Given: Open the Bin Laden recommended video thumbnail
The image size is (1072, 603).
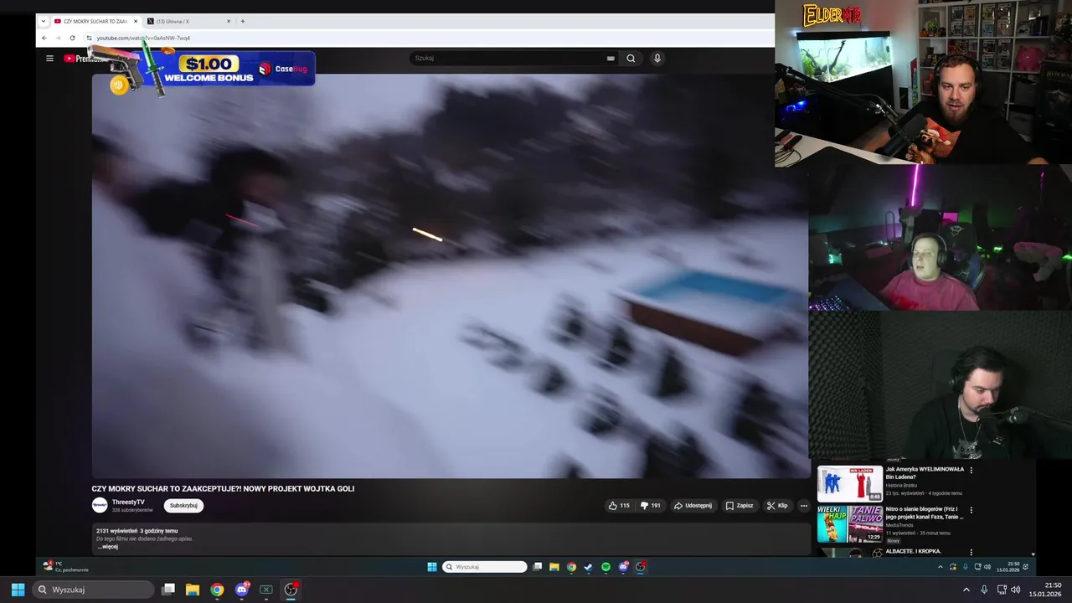Looking at the screenshot, I should pos(850,483).
